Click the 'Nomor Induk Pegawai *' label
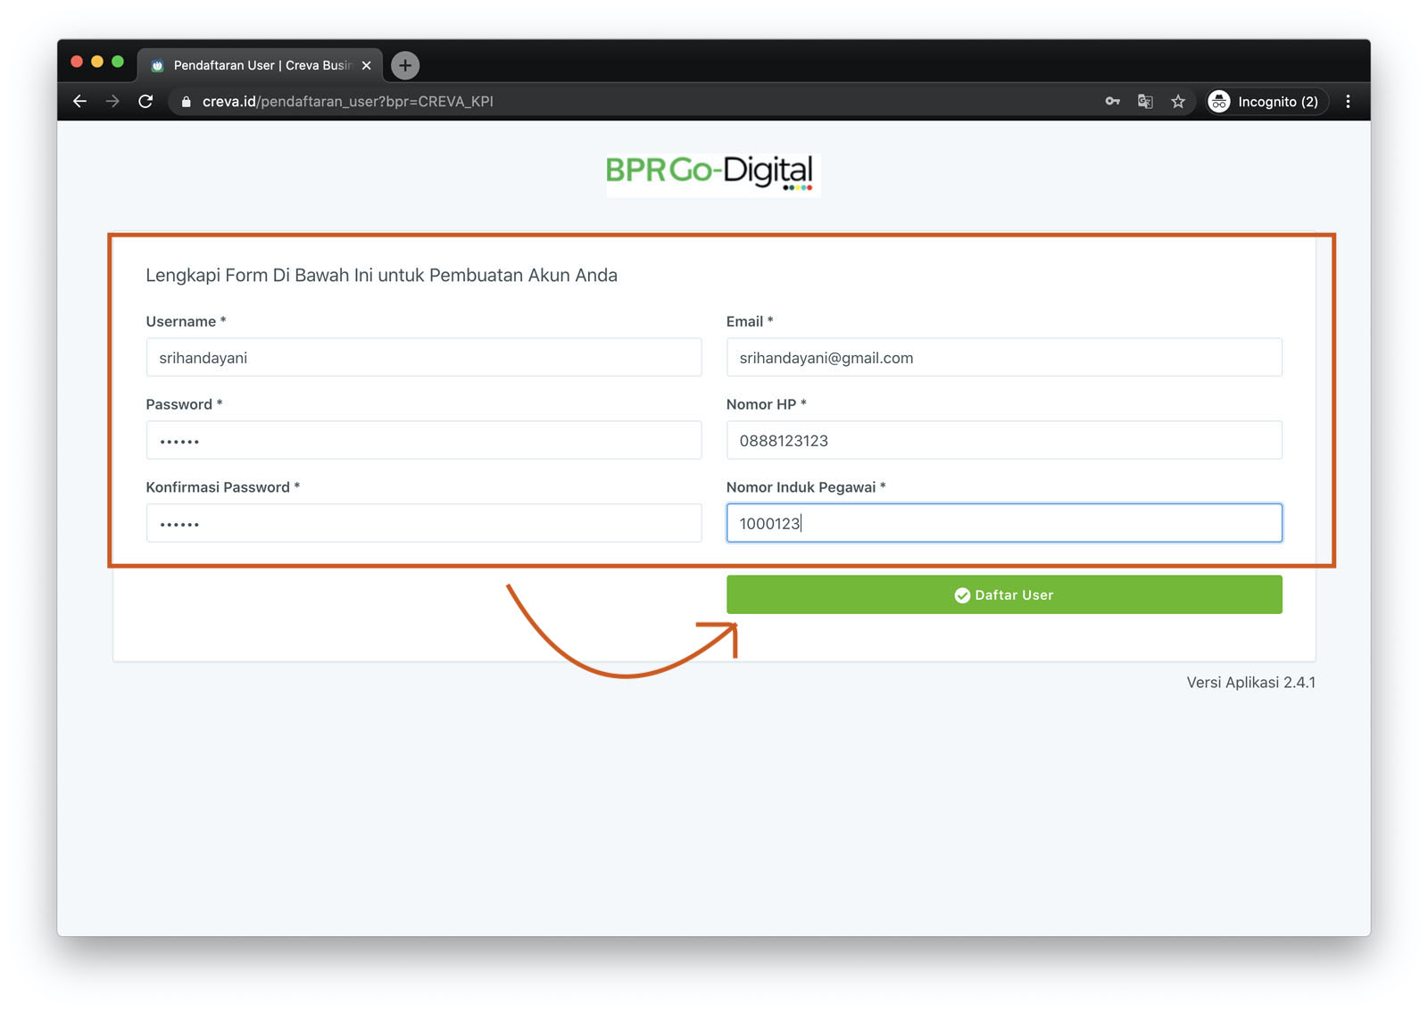This screenshot has height=1012, width=1428. 806,487
